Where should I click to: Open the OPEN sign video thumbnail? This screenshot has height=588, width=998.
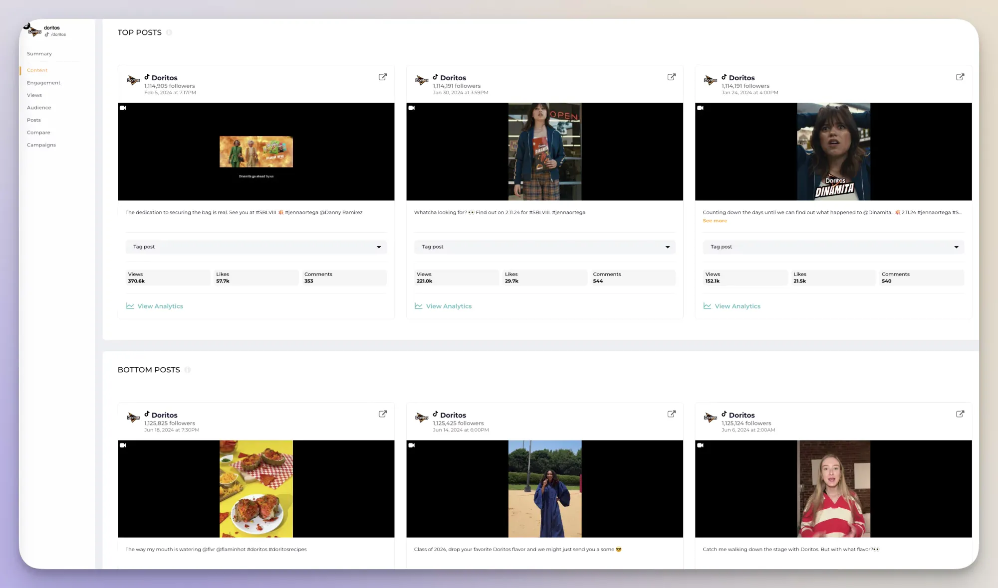pos(544,151)
